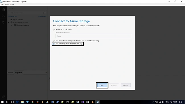
Task: Launch Microsoft Edge from taskbar
Action: 17,102
